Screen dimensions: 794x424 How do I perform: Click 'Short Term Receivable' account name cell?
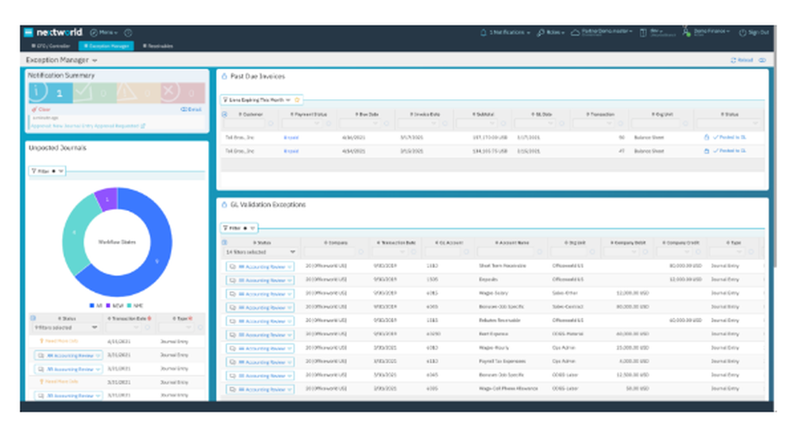point(503,265)
